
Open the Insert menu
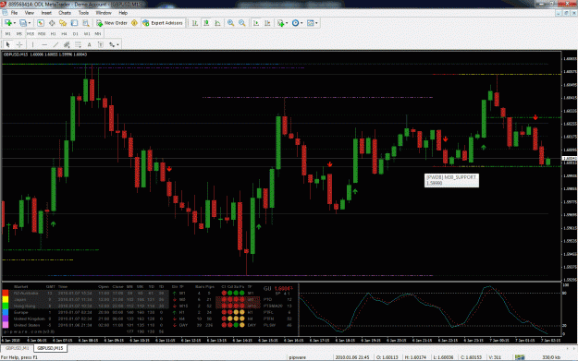pos(46,13)
